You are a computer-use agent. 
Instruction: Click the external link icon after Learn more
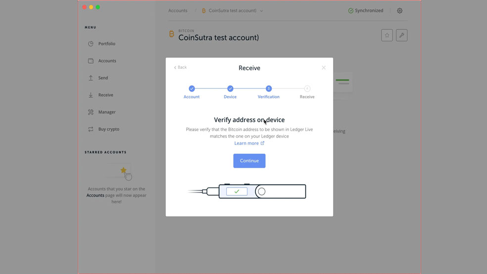(x=262, y=143)
